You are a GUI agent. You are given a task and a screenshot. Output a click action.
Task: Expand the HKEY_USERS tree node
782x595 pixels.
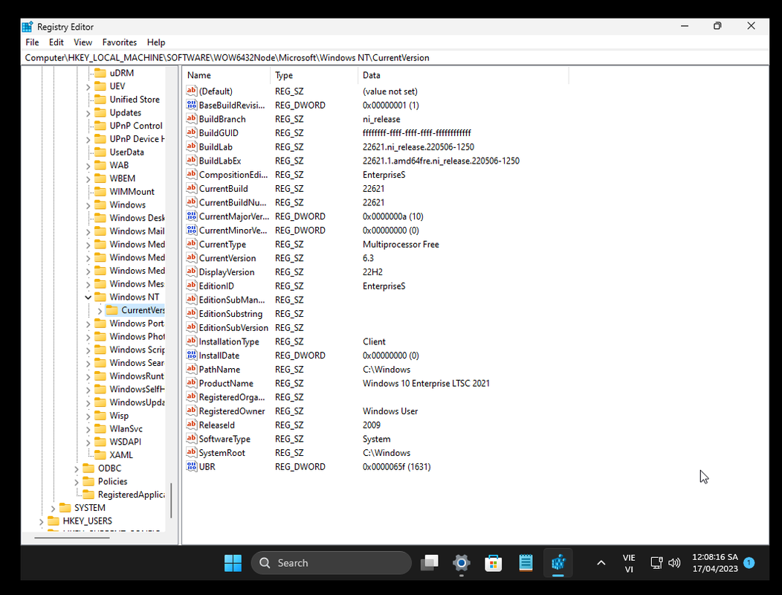pyautogui.click(x=41, y=521)
